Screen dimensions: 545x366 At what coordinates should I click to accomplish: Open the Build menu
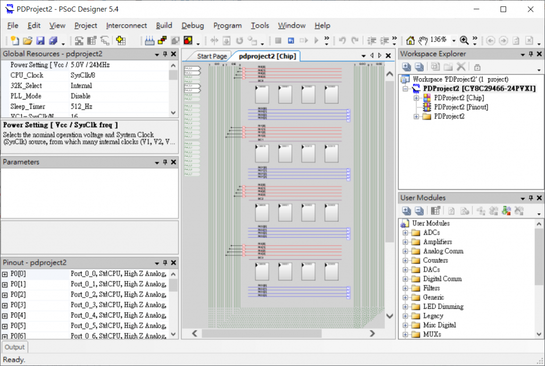click(164, 26)
